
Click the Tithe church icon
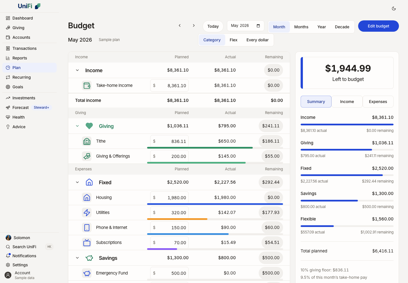[87, 141]
